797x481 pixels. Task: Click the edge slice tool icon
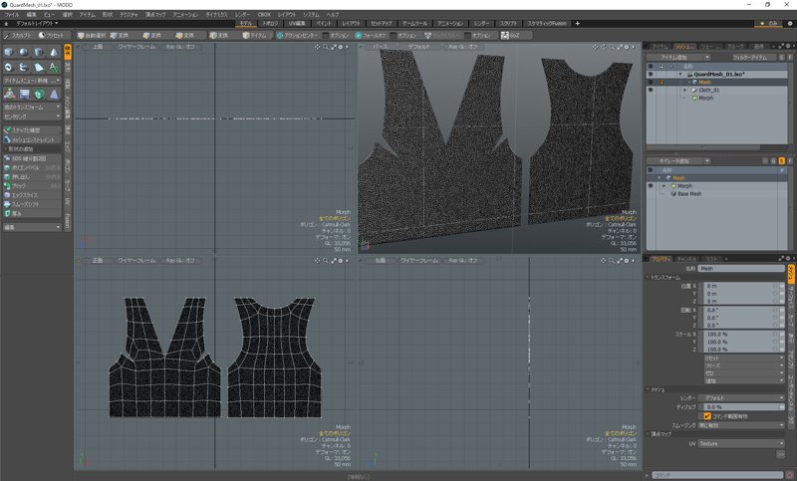[x=7, y=195]
